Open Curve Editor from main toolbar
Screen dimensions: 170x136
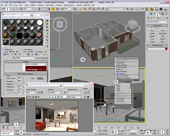[x=142, y=9]
